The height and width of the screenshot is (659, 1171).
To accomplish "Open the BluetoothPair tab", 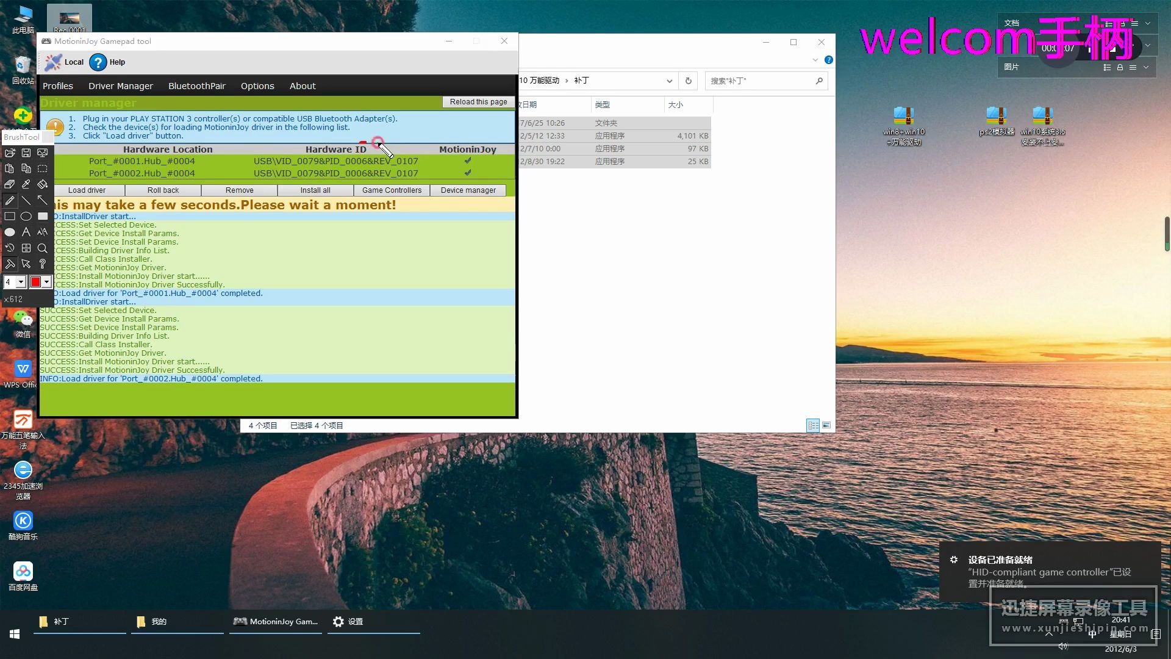I will 197,86.
